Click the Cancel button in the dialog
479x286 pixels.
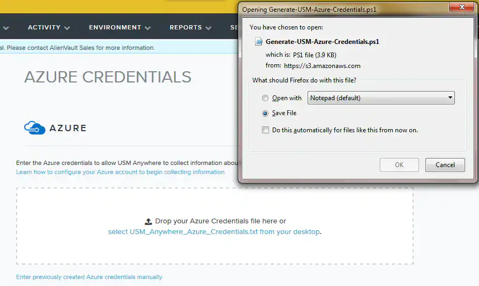445,165
